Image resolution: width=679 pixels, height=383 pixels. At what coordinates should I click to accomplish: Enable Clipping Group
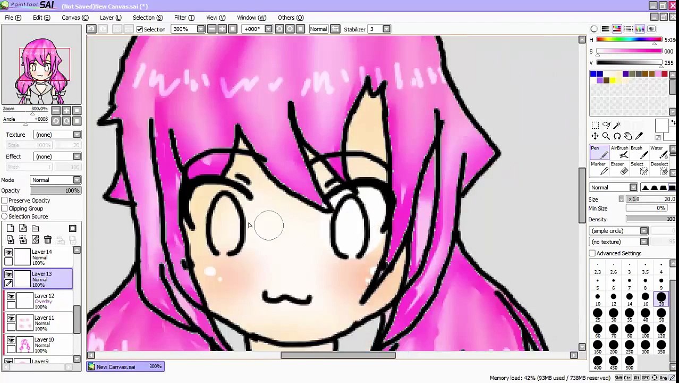pyautogui.click(x=4, y=209)
